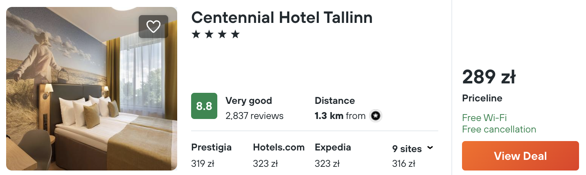Choose Hotels.com offer at 323 zł
586x175 pixels.
[x=279, y=155]
